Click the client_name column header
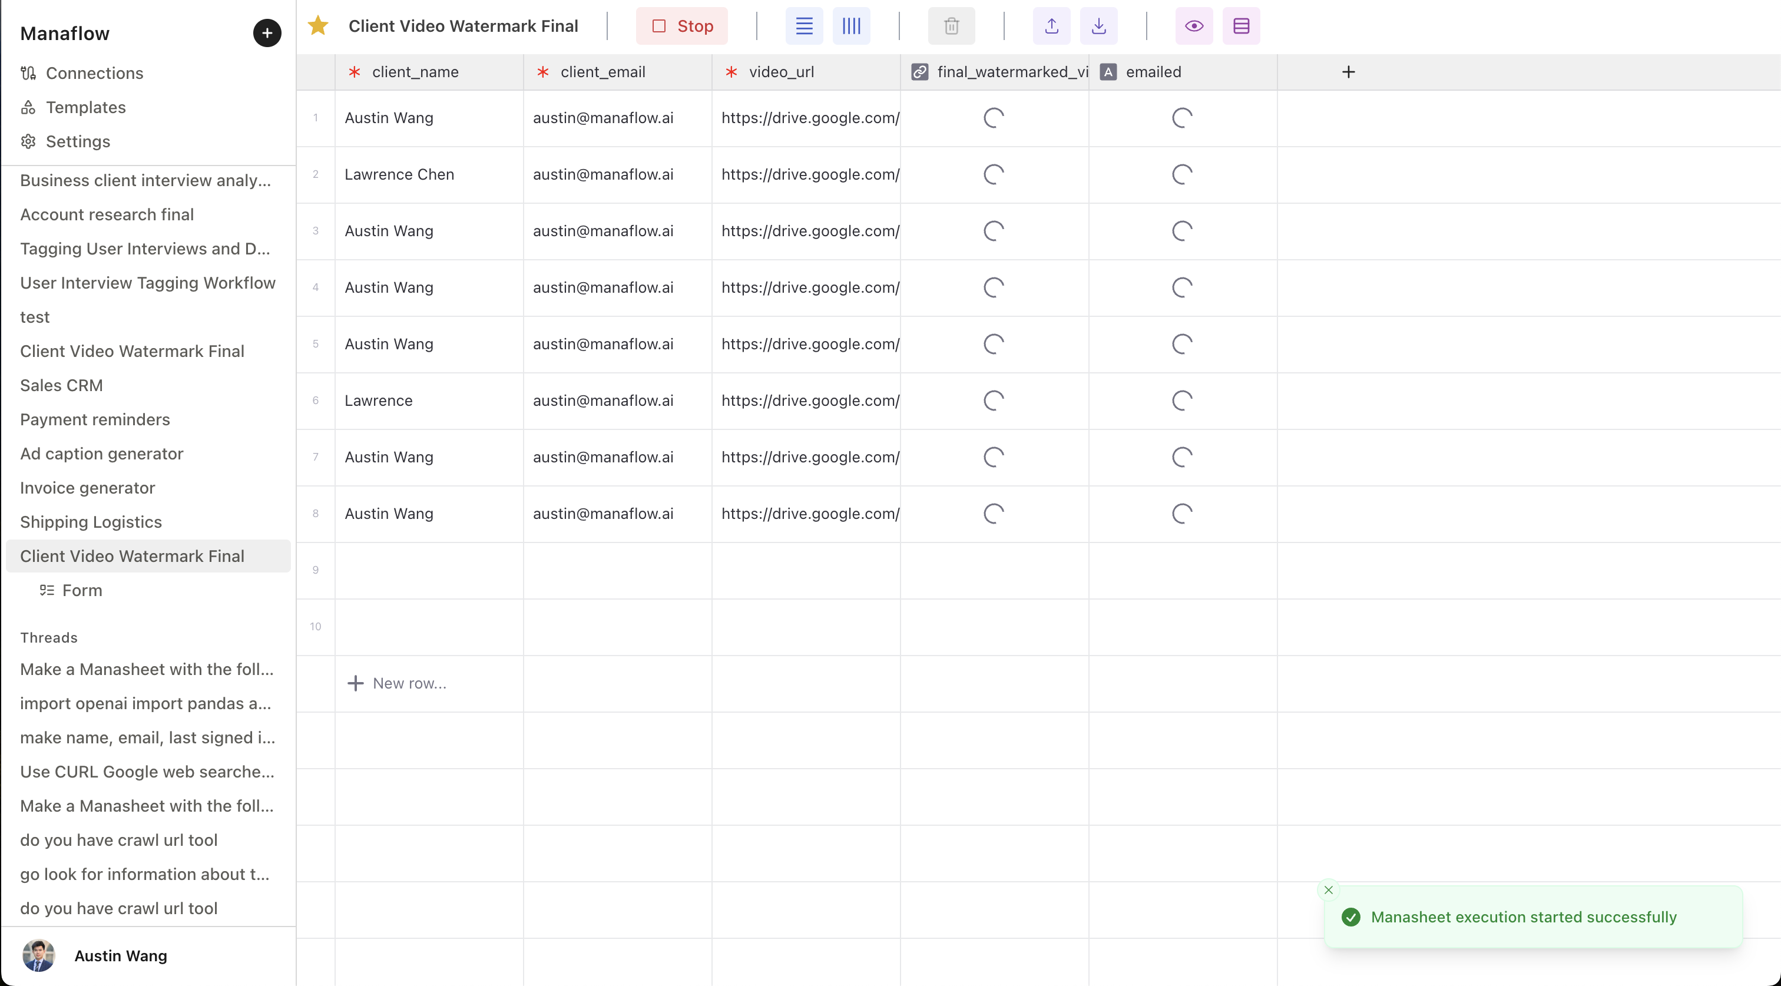This screenshot has height=986, width=1781. click(x=429, y=72)
